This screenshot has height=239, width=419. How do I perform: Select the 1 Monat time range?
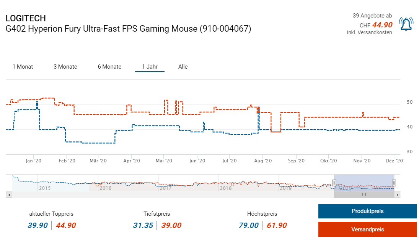23,67
